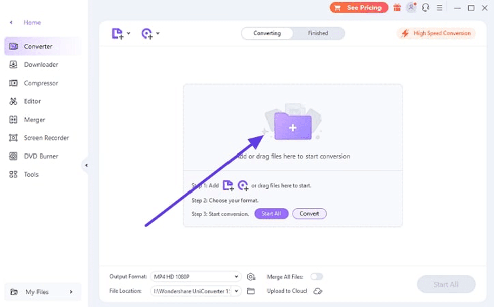Screen dimensions: 495x307
Task: Click the browse folder icon for File Location
Action: [x=251, y=291]
